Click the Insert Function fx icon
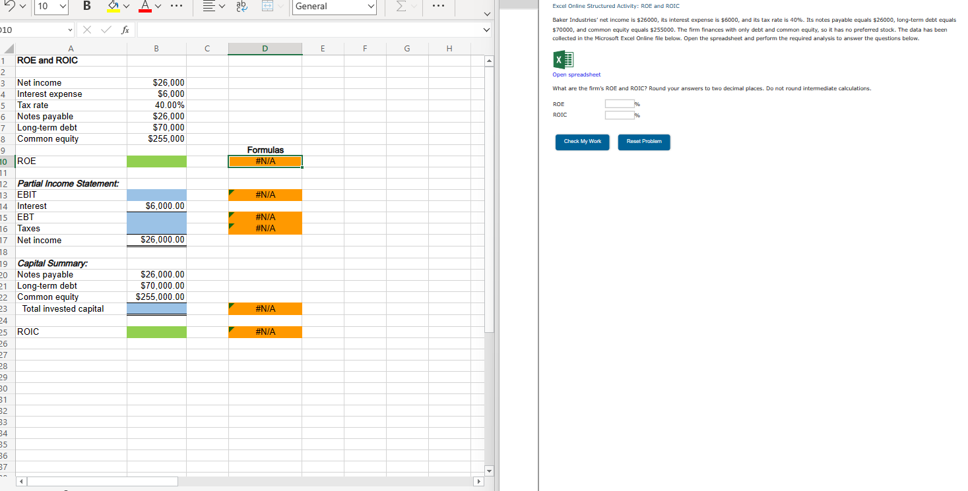This screenshot has height=491, width=968. 125,29
